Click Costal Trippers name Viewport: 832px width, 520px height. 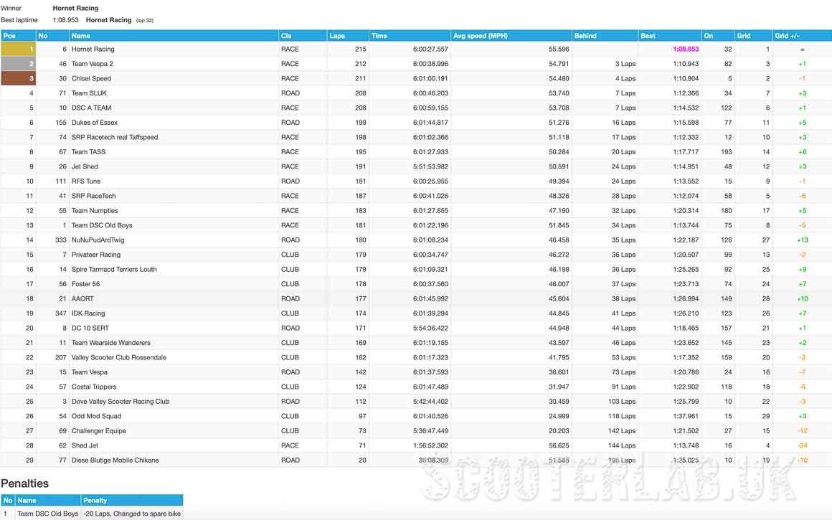tap(94, 387)
